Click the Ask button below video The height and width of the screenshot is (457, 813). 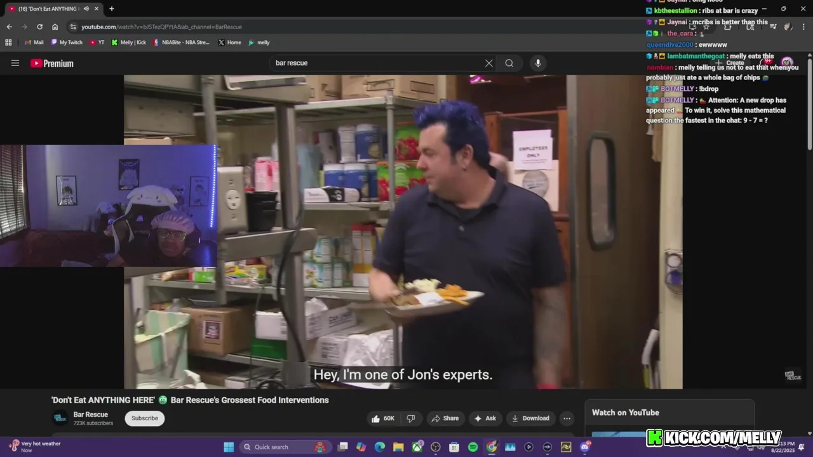click(485, 418)
